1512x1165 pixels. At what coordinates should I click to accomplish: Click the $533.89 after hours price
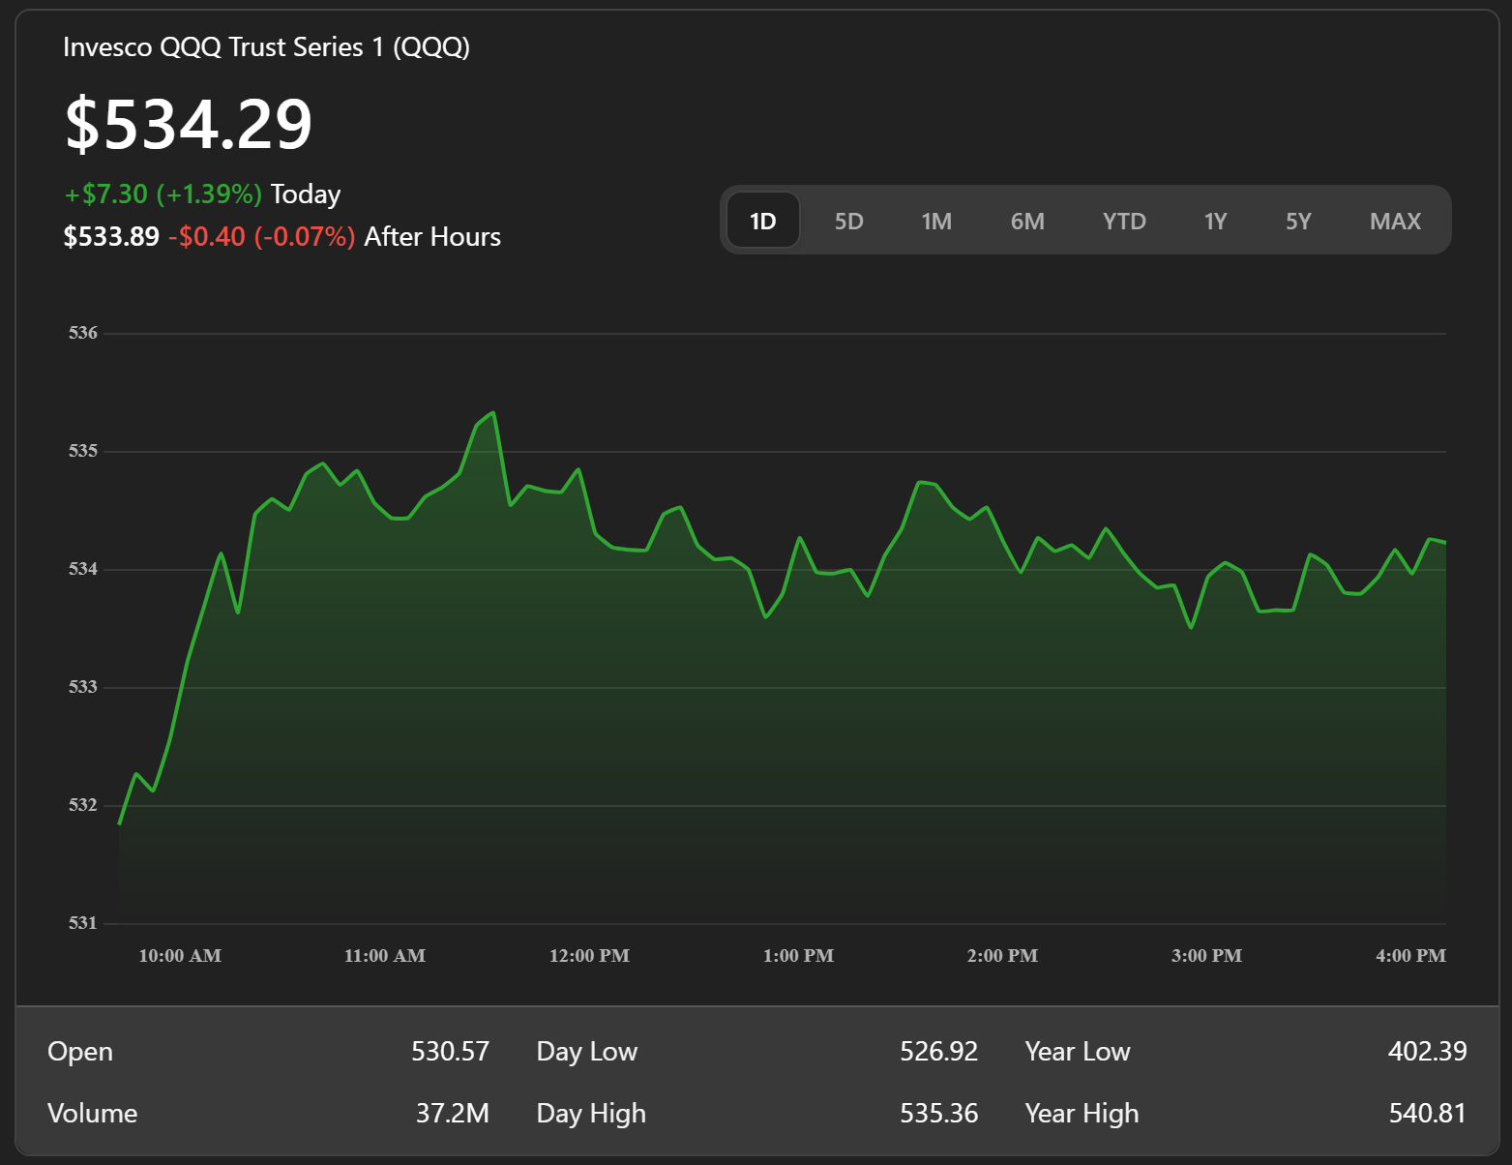pyautogui.click(x=111, y=236)
